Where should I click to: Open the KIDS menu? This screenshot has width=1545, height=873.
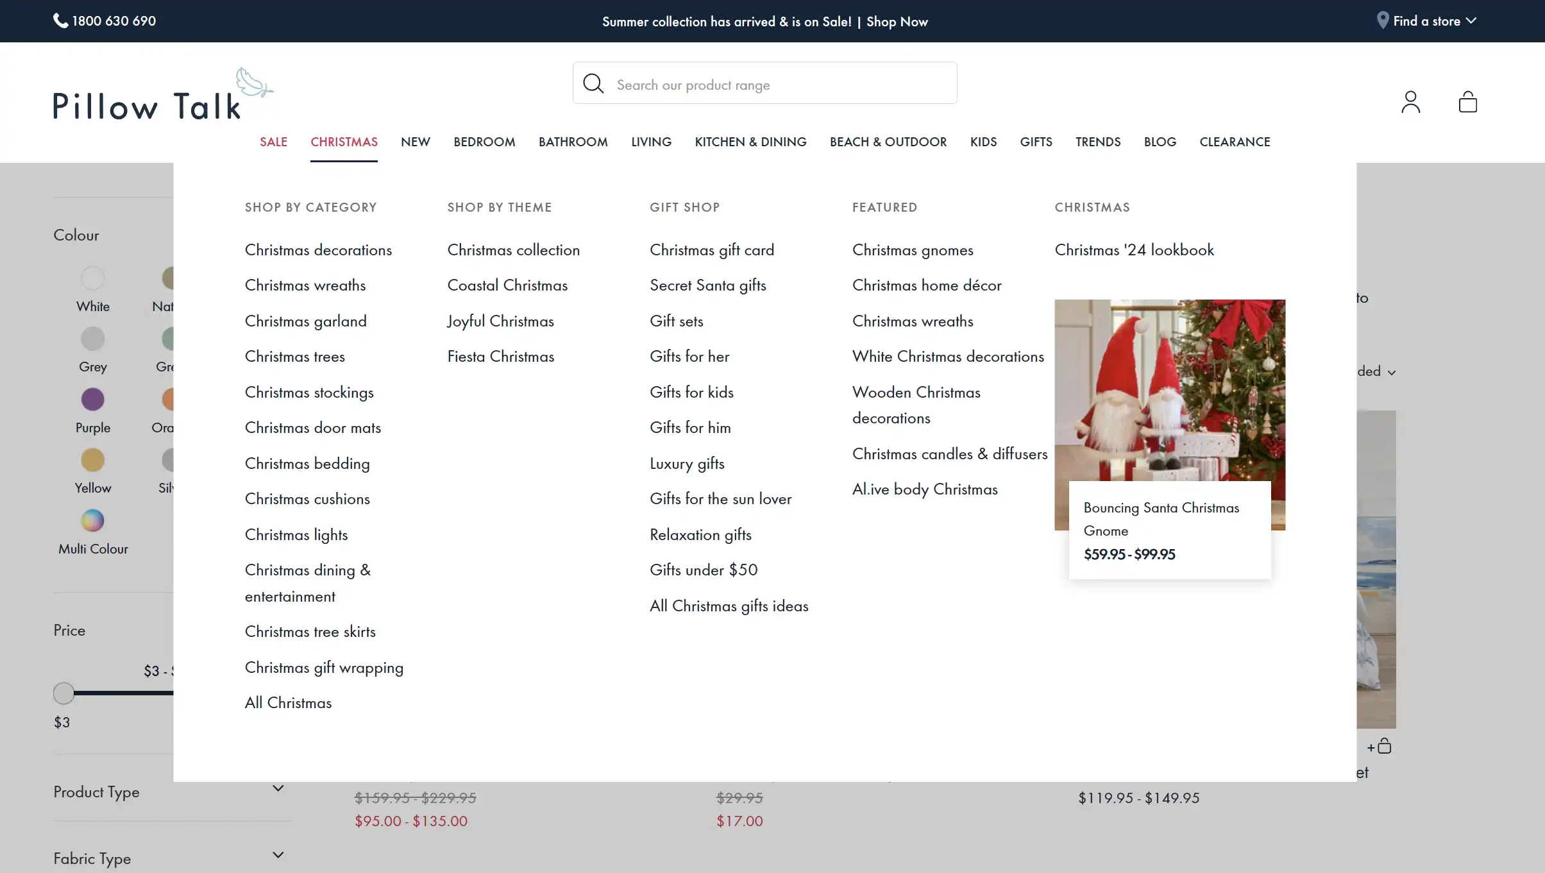pyautogui.click(x=983, y=142)
